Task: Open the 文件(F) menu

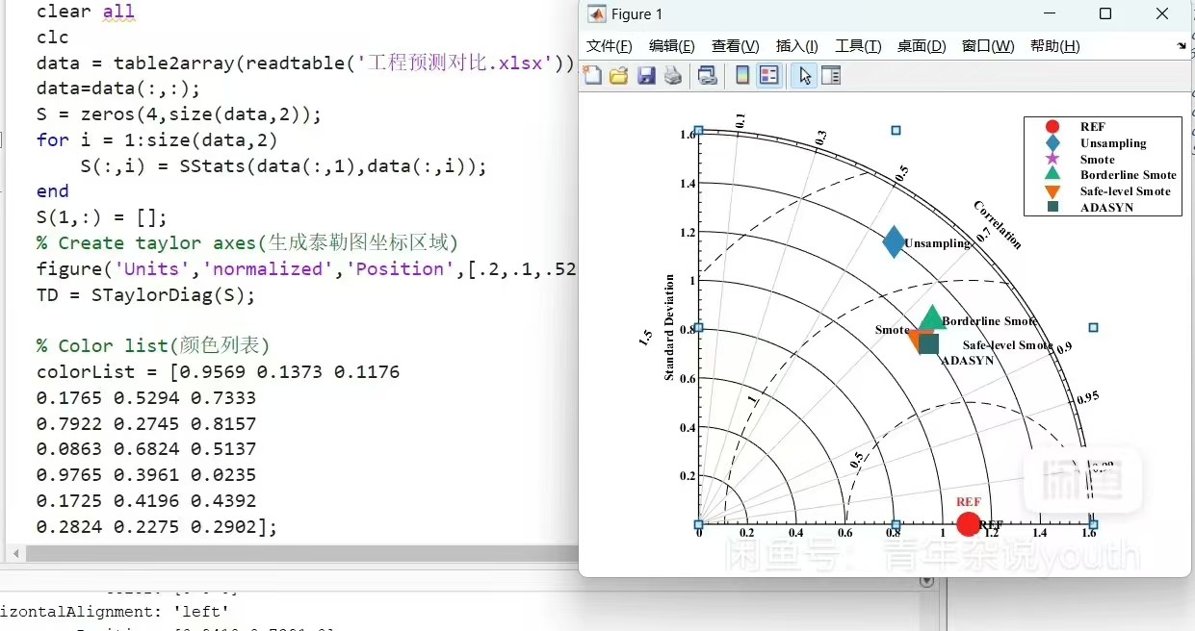Action: pyautogui.click(x=609, y=46)
